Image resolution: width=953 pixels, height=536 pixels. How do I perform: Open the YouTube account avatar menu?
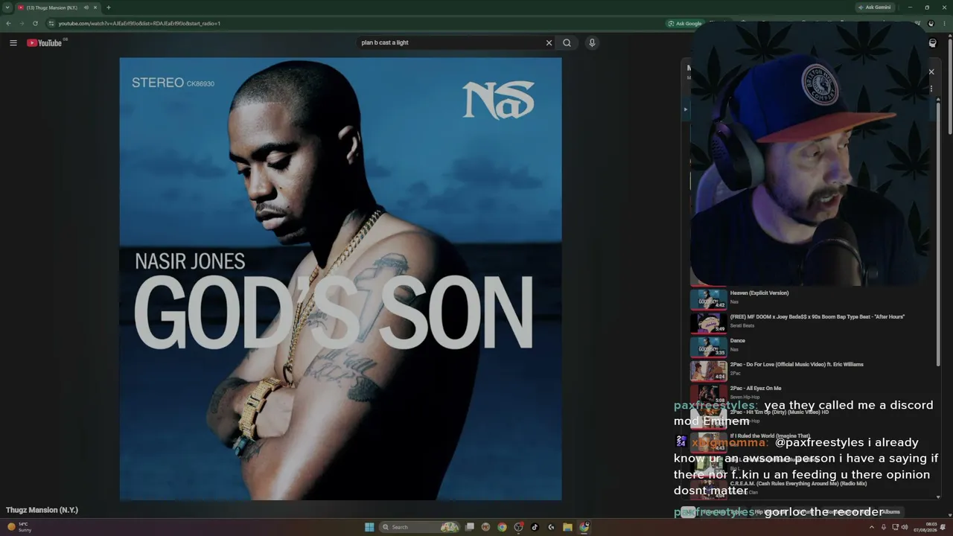coord(932,43)
